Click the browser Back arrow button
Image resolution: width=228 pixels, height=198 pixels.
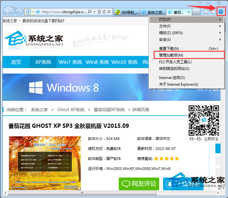point(9,12)
